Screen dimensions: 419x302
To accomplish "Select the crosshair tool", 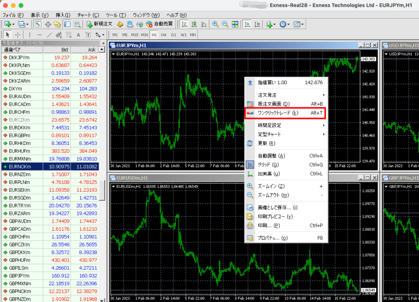I will tap(18, 34).
